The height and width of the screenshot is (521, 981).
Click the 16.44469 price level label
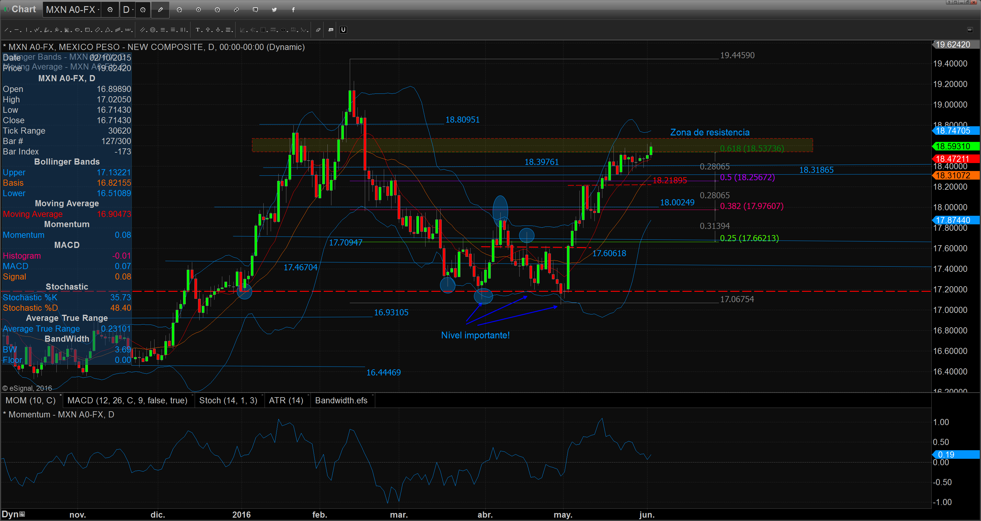pyautogui.click(x=384, y=373)
